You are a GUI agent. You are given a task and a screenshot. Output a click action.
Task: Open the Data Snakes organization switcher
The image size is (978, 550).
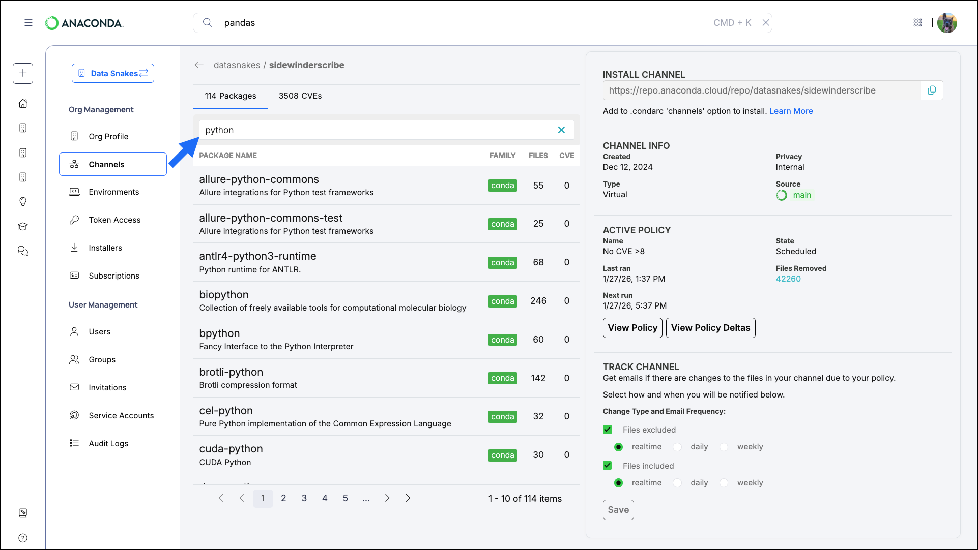[x=113, y=73]
